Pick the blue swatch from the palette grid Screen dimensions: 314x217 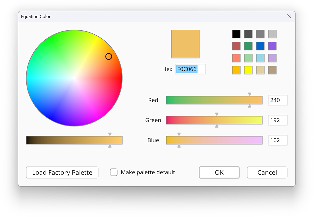point(260,46)
